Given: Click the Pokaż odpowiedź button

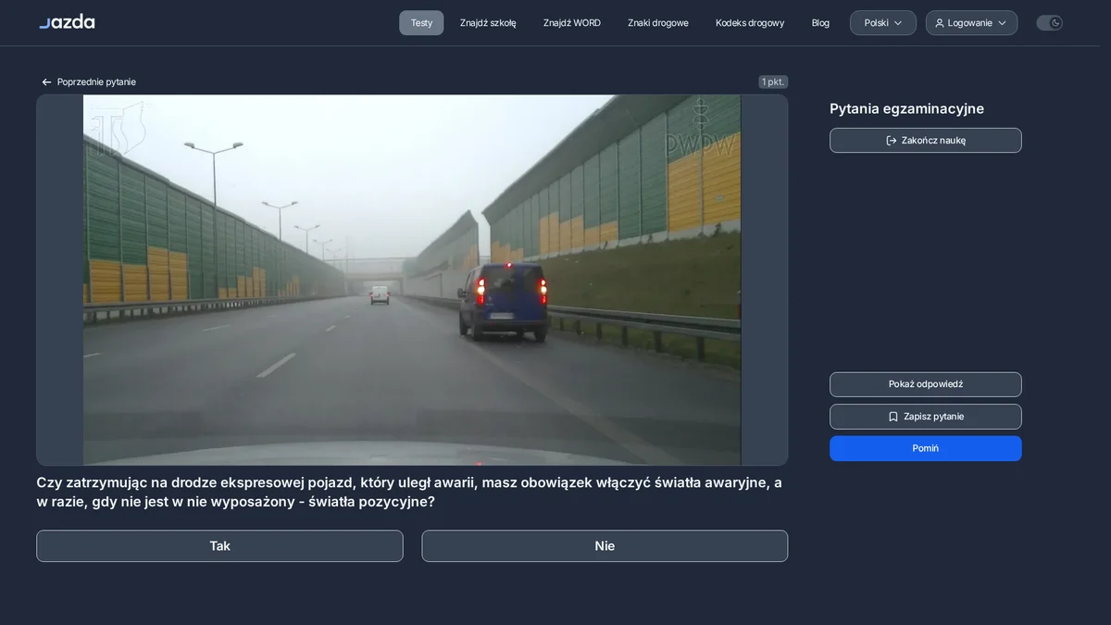Looking at the screenshot, I should [x=926, y=384].
